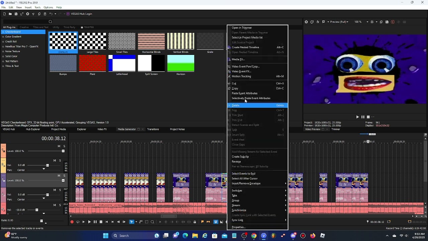Image resolution: width=428 pixels, height=241 pixels.
Task: Copy preview snapshot to clipboard icon
Action: coord(381,22)
